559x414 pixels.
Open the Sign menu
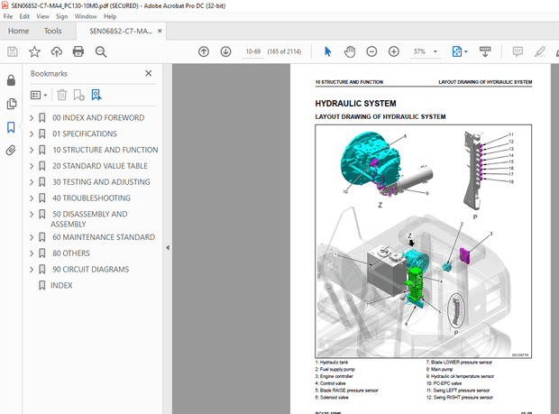61,16
